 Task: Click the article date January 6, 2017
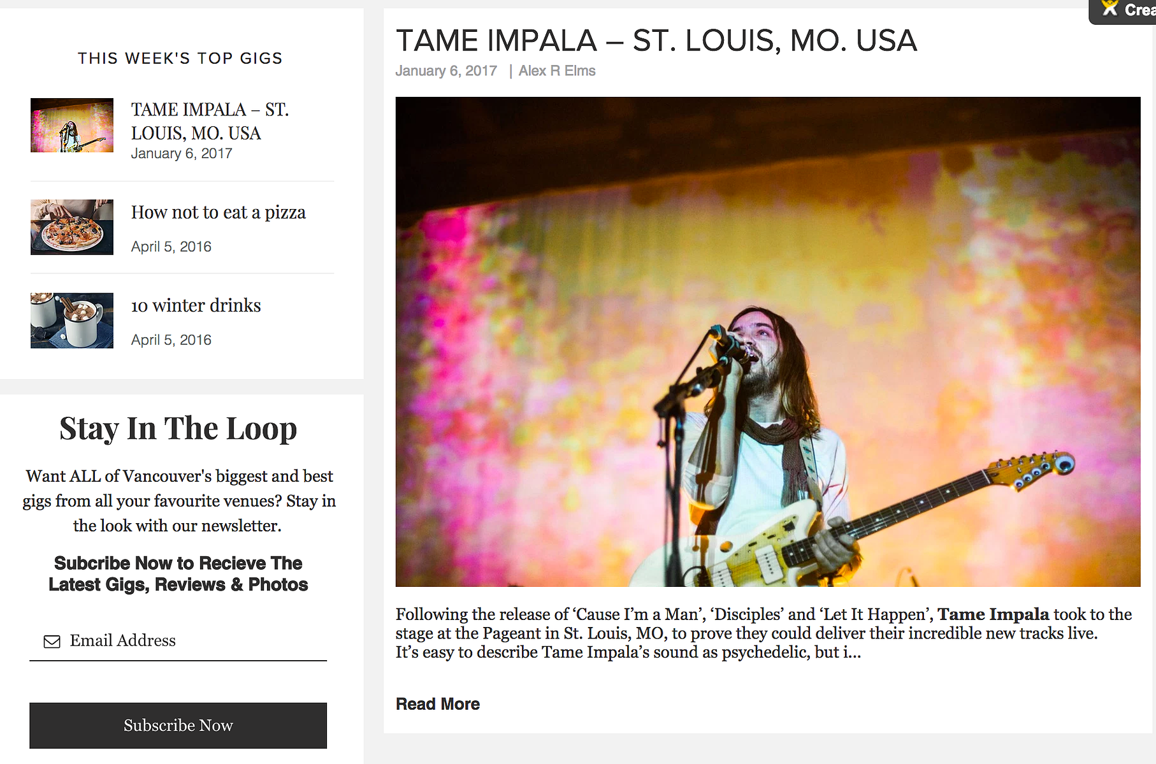[x=446, y=71]
